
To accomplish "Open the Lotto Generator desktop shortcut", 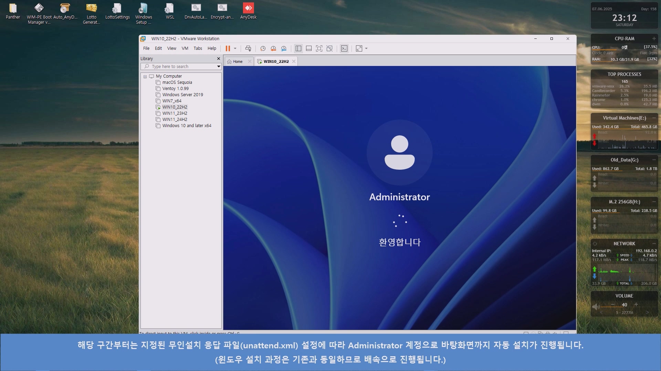I will pos(91,14).
